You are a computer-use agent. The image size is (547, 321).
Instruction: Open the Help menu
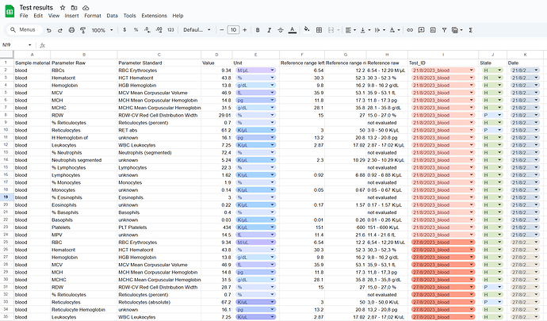178,16
